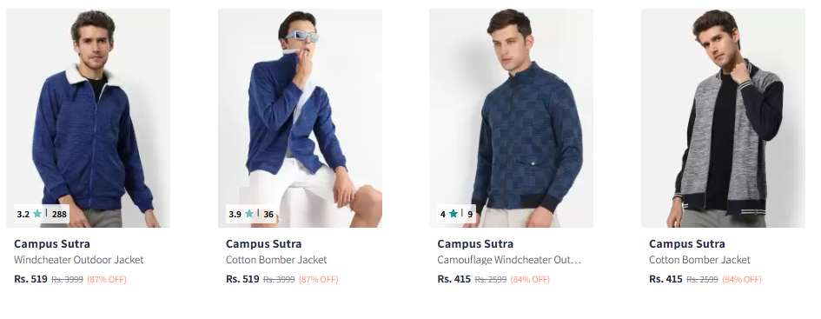Click the 288 reviews count on first product
Screen dimensions: 821x319
pyautogui.click(x=59, y=214)
